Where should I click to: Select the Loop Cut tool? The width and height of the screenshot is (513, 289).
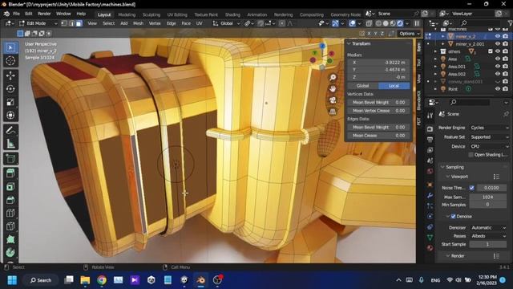10,213
